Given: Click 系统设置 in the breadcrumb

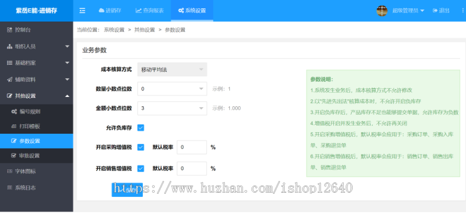Looking at the screenshot, I should 114,30.
